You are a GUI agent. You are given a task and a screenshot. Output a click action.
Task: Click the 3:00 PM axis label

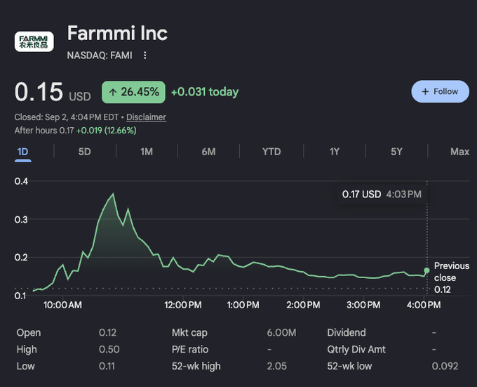pyautogui.click(x=363, y=305)
